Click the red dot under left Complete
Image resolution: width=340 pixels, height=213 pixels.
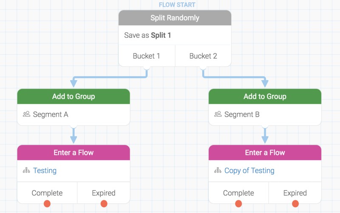[x=47, y=204]
